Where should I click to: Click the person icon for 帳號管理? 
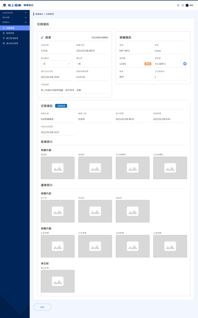point(4,33)
